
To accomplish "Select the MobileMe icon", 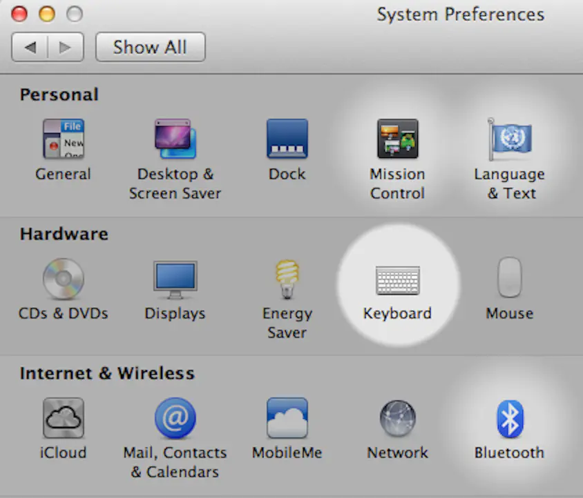I will 287,417.
